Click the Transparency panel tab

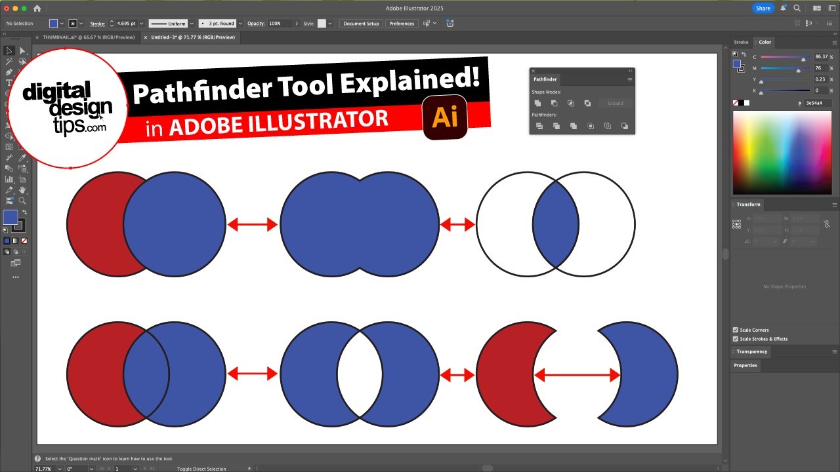(x=752, y=351)
